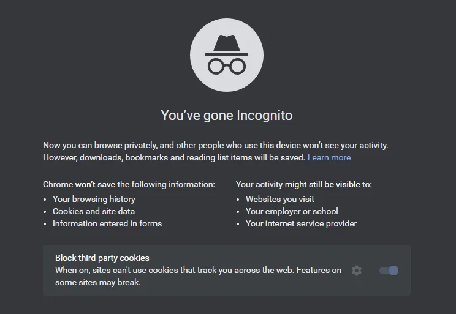Image resolution: width=456 pixels, height=314 pixels.
Task: Open the Learn more link
Action: [x=329, y=157]
